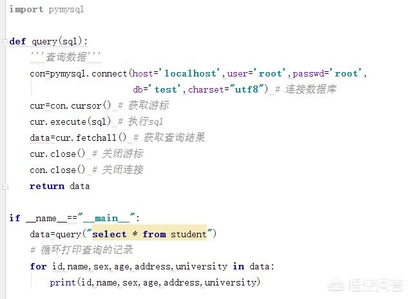Click the cur.execute(sql) statement

click(70, 122)
